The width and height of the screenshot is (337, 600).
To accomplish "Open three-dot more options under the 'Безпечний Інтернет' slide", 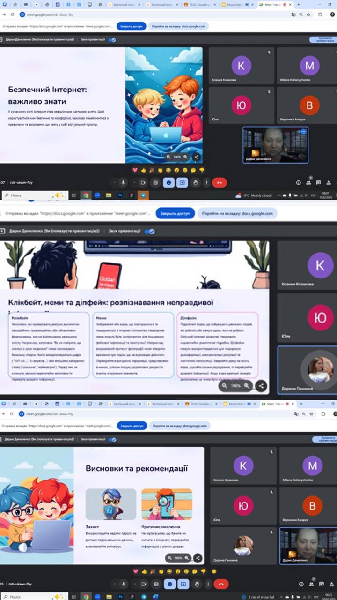I will click(206, 183).
